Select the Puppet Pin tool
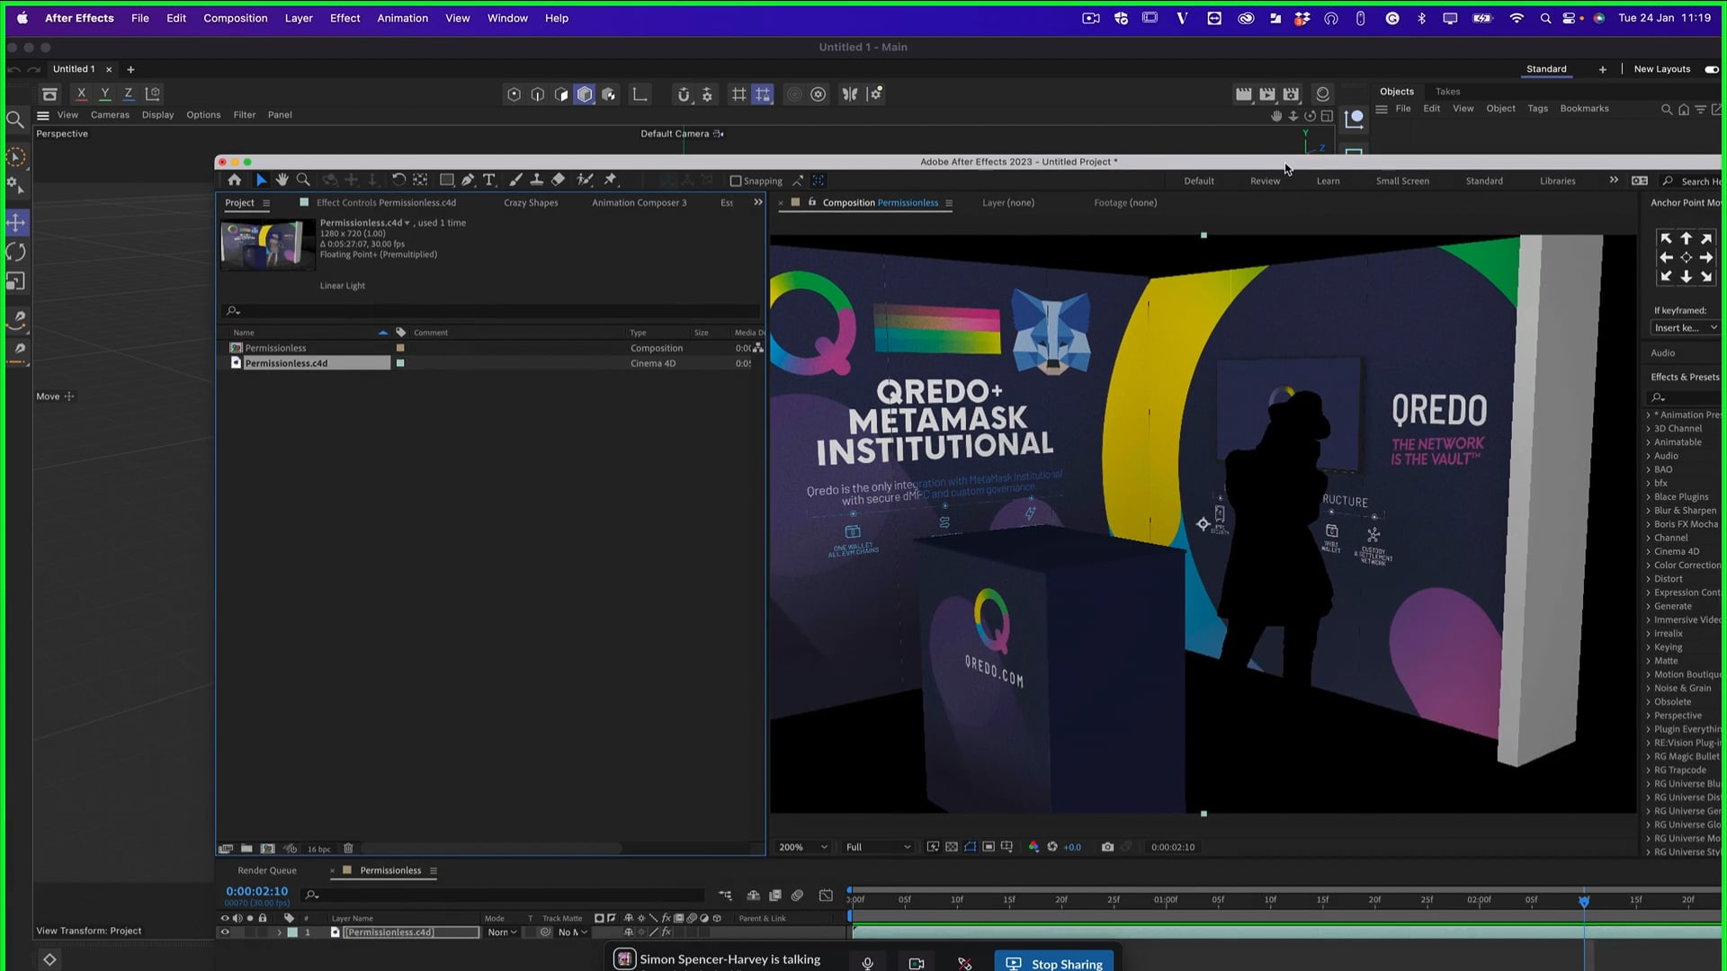This screenshot has height=971, width=1727. [x=610, y=180]
